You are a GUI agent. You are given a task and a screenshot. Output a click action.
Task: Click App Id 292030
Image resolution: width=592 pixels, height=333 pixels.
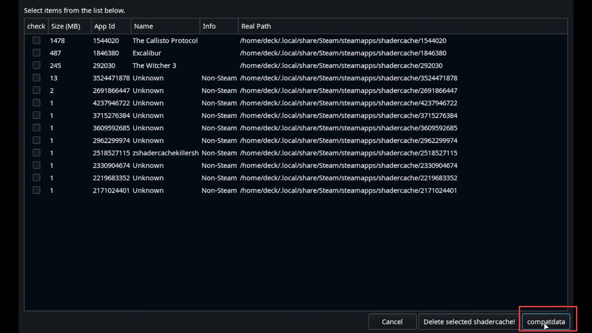(x=104, y=65)
